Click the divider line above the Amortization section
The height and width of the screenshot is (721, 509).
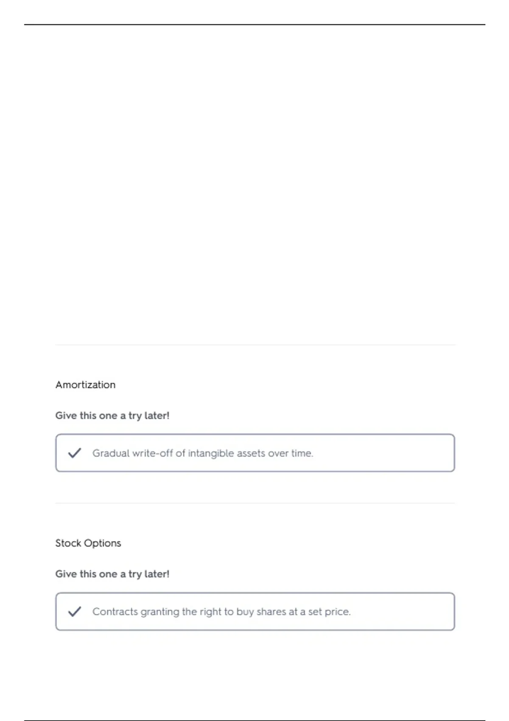pos(255,345)
